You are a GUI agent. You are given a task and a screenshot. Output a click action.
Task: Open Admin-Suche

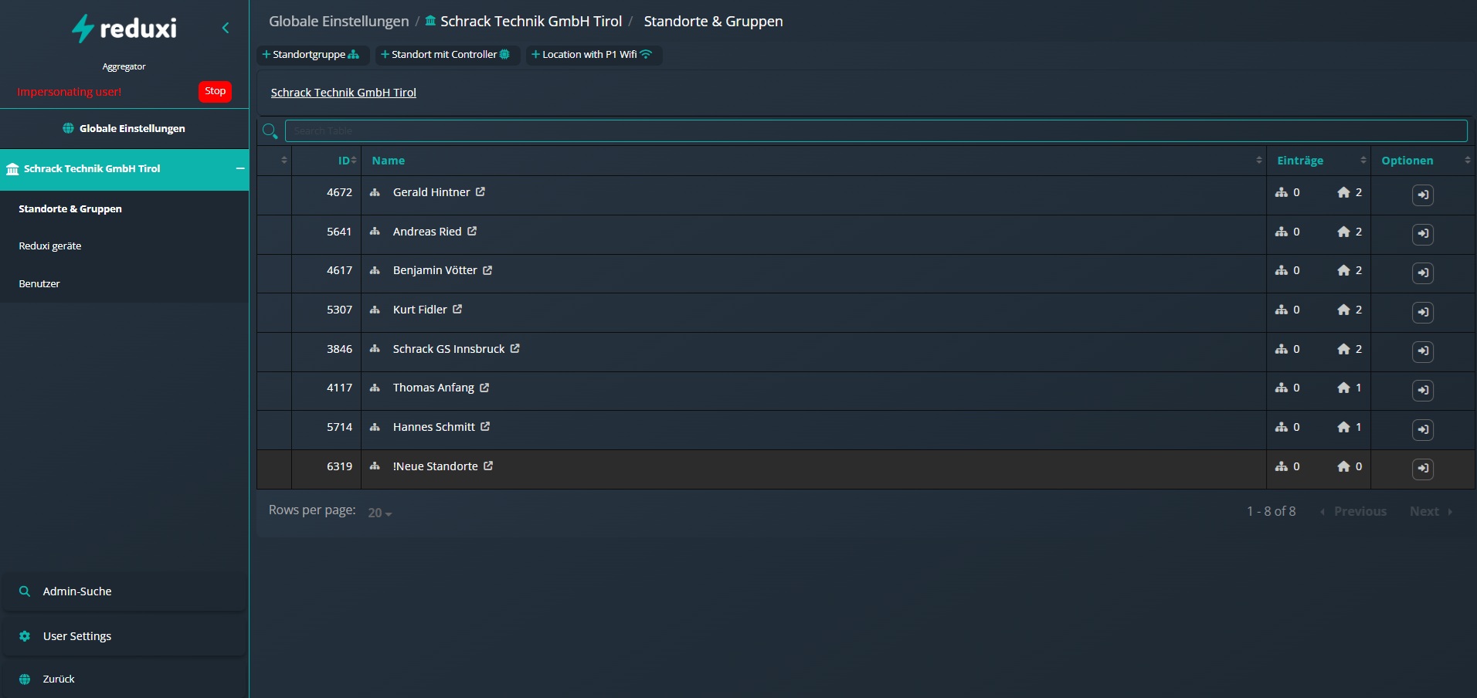(124, 591)
